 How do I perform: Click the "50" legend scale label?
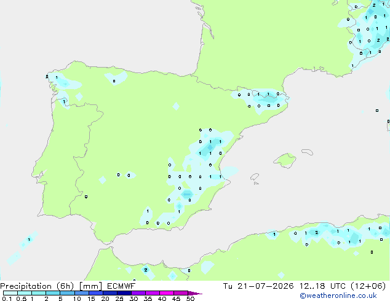pyautogui.click(x=190, y=299)
